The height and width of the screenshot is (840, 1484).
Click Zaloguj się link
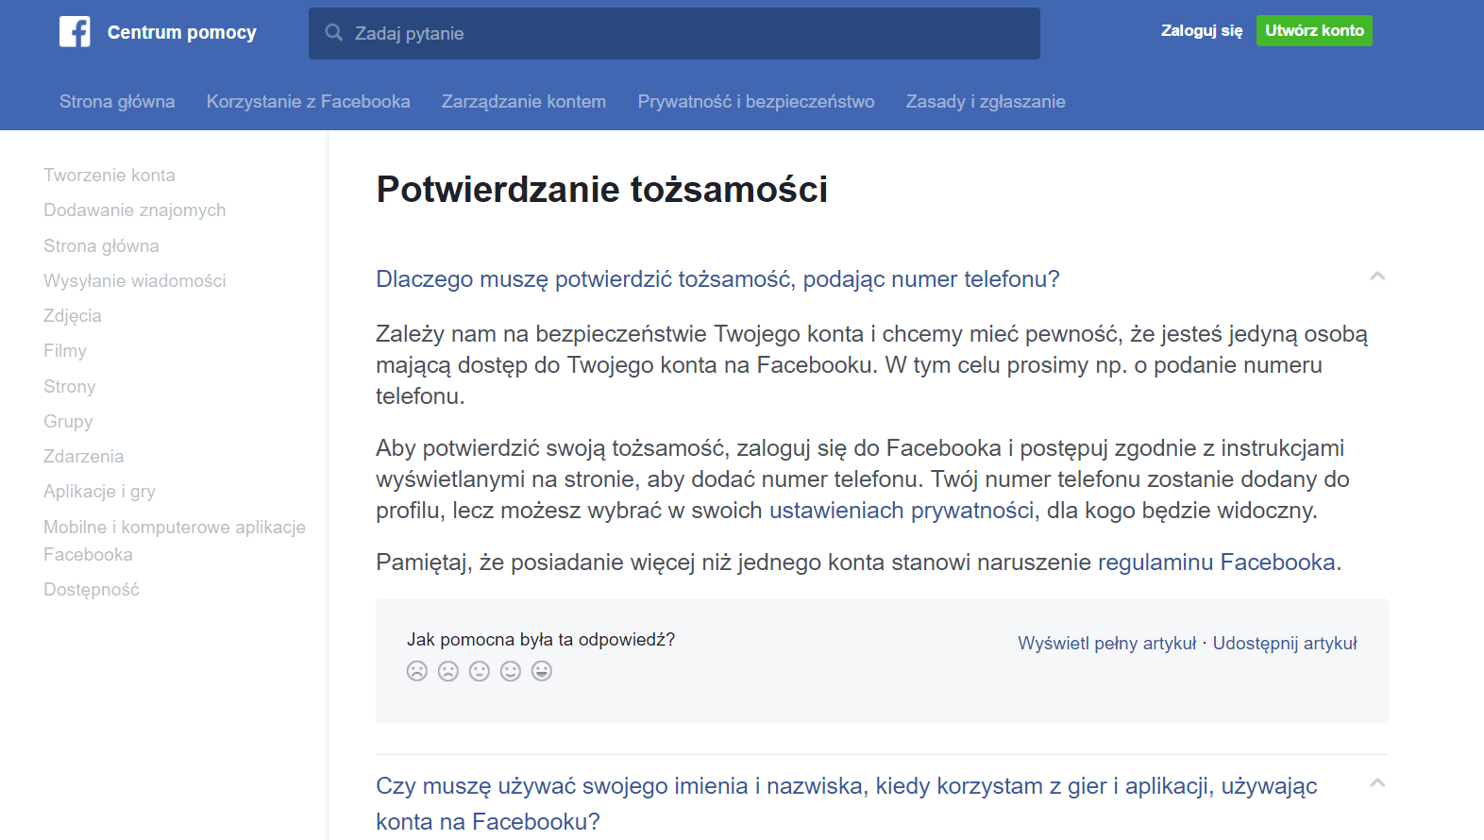coord(1202,30)
